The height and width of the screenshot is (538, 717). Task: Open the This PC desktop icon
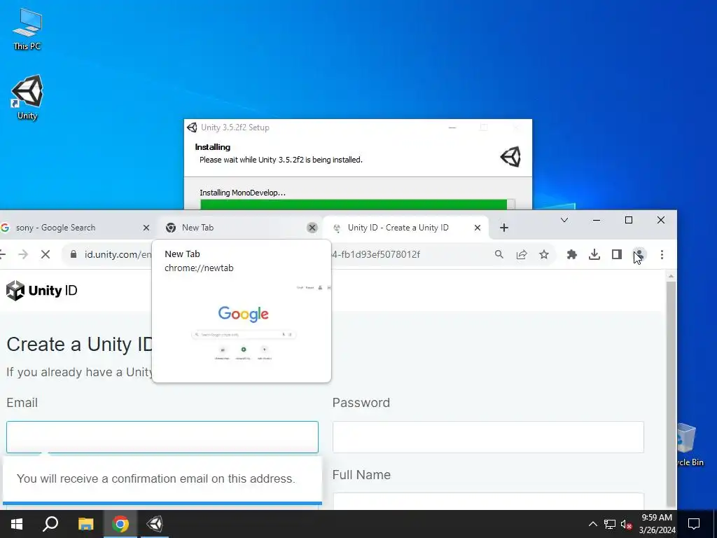(x=27, y=29)
